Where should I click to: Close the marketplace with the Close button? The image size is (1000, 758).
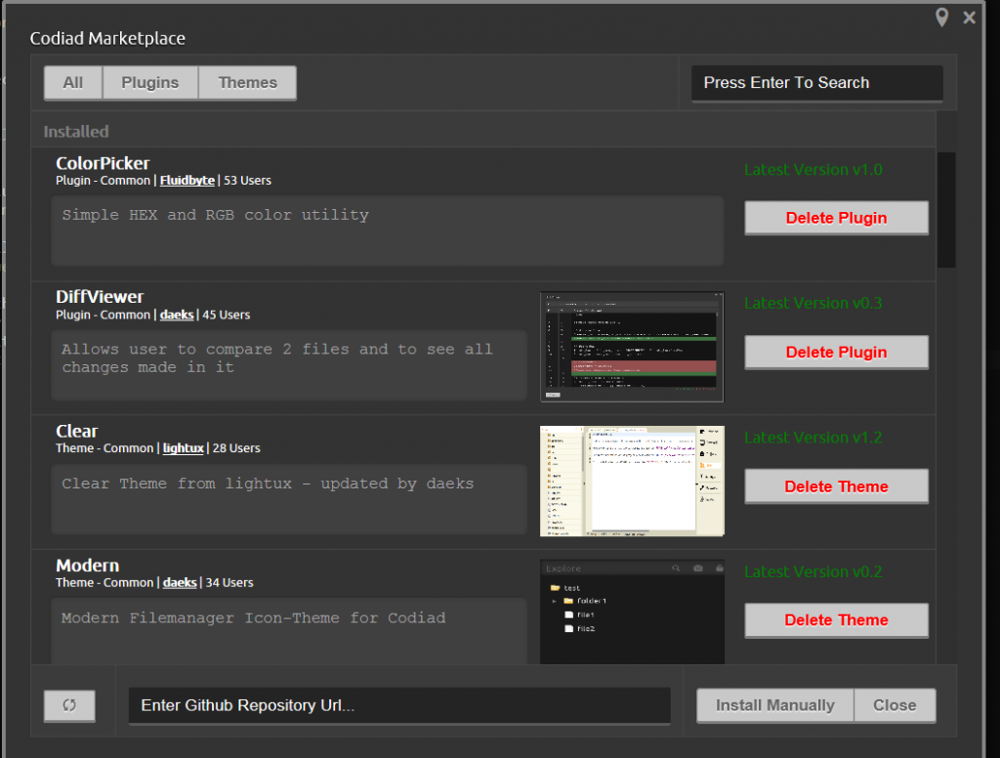tap(895, 705)
